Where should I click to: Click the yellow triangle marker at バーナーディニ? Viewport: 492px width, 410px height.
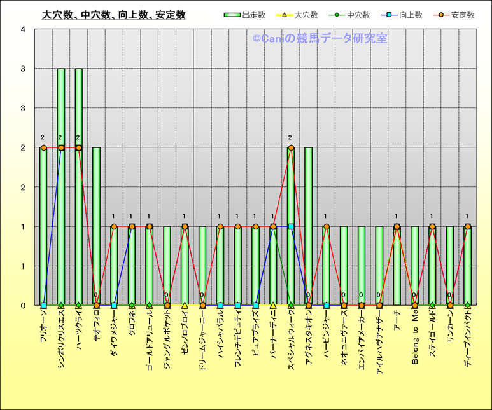click(x=273, y=305)
